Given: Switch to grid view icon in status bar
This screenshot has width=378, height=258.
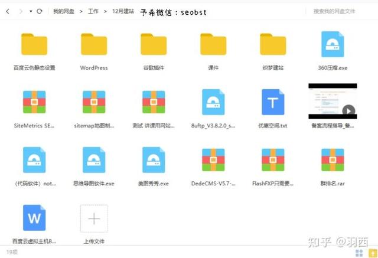Looking at the screenshot, I should click(x=359, y=253).
